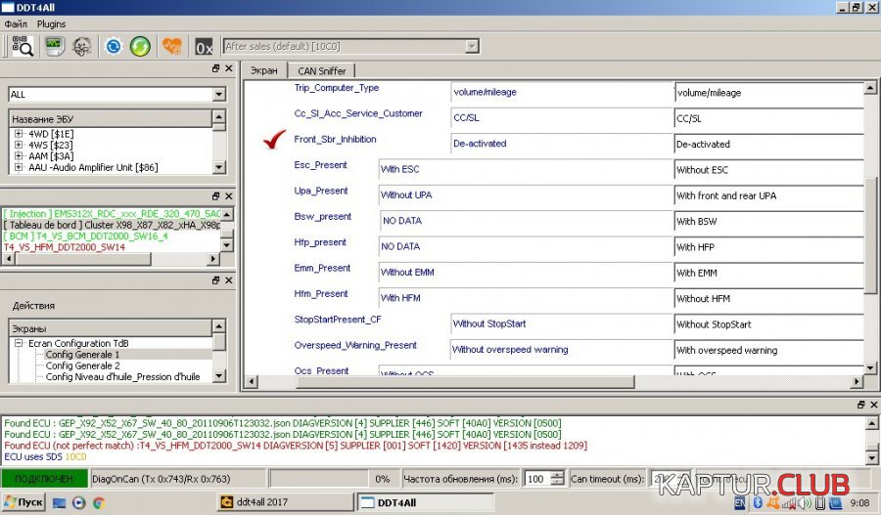Click the refresh rate 100 ms field
Viewport: 881px width, 515px height.
(x=536, y=479)
